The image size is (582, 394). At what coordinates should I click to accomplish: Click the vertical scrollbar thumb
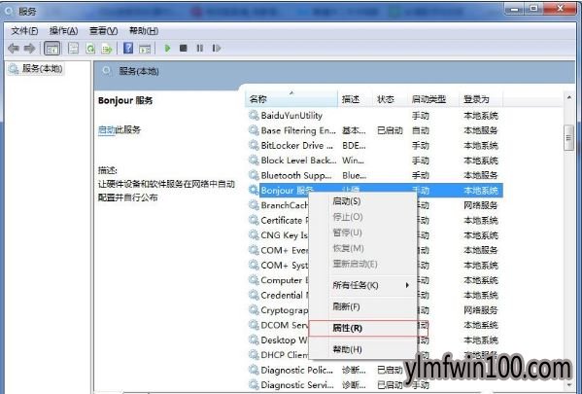(568, 138)
